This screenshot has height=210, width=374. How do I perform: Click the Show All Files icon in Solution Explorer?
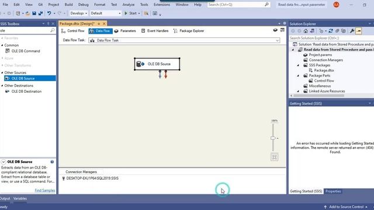point(344,31)
